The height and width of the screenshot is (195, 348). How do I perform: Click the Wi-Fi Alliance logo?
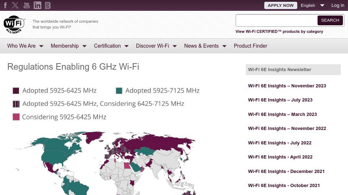pyautogui.click(x=14, y=25)
